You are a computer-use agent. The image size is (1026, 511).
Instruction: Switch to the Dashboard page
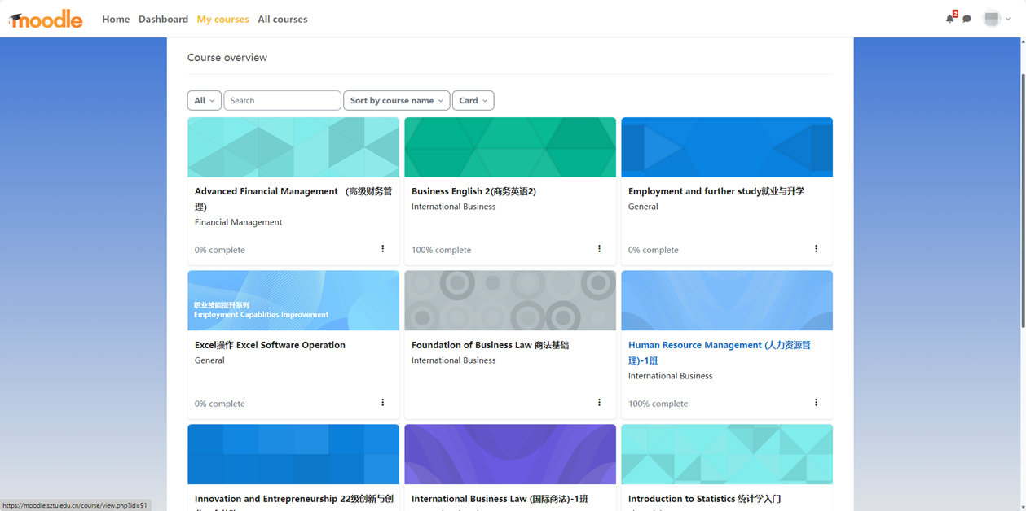point(163,20)
